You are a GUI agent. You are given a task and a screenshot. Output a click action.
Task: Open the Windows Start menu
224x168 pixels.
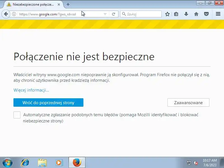click(8, 163)
